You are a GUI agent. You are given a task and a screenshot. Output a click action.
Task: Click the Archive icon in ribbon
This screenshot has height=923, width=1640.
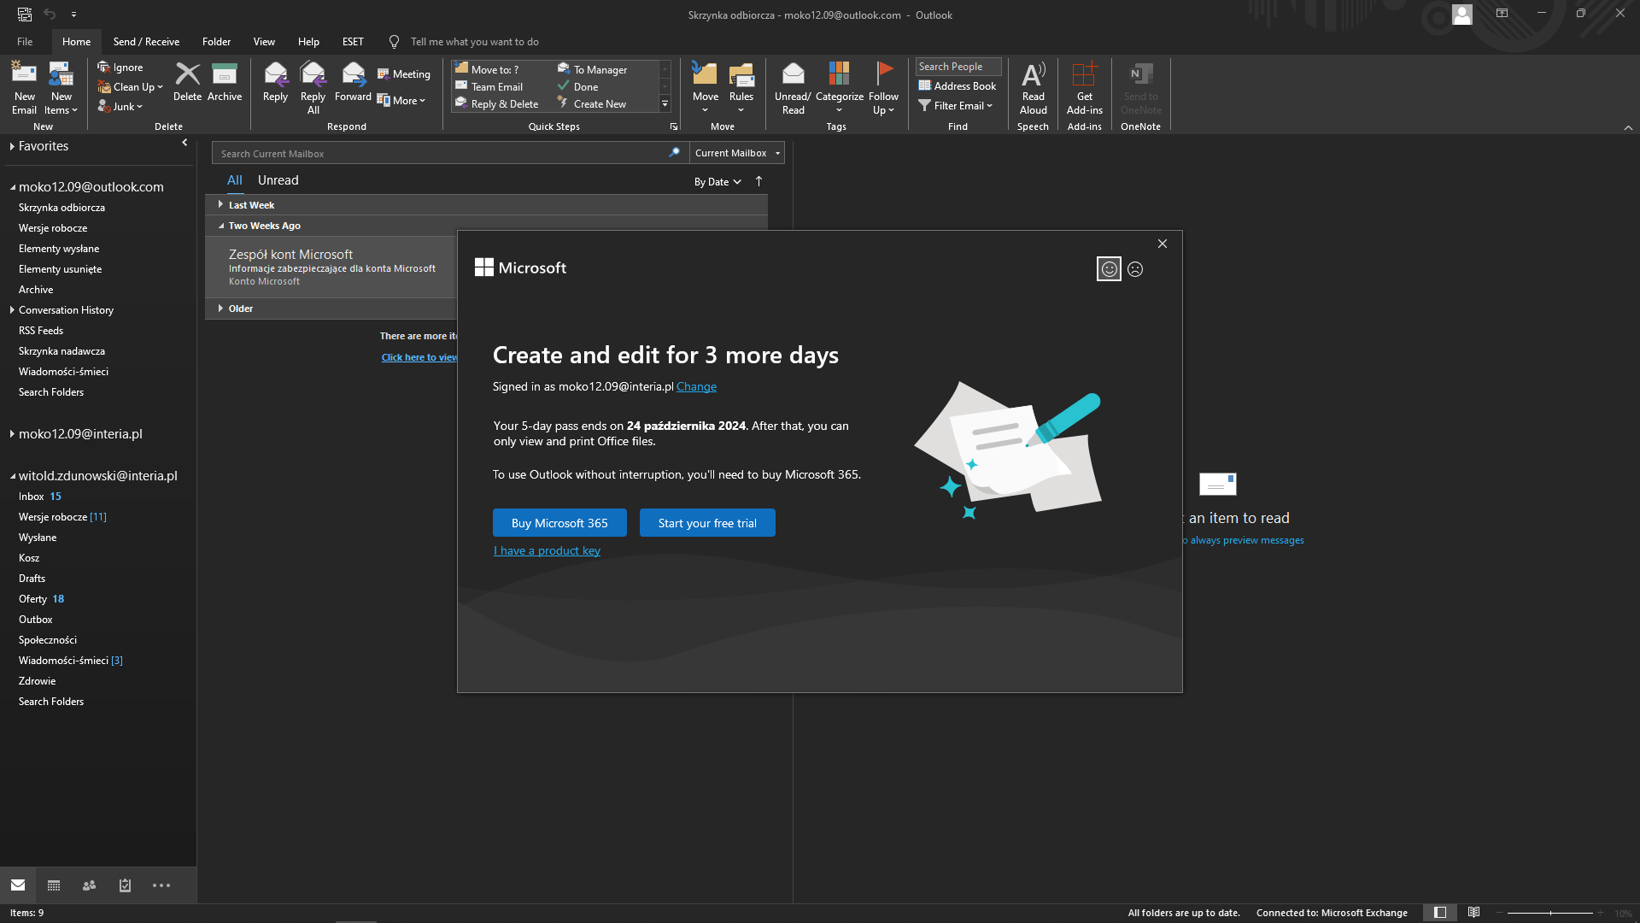pyautogui.click(x=225, y=74)
